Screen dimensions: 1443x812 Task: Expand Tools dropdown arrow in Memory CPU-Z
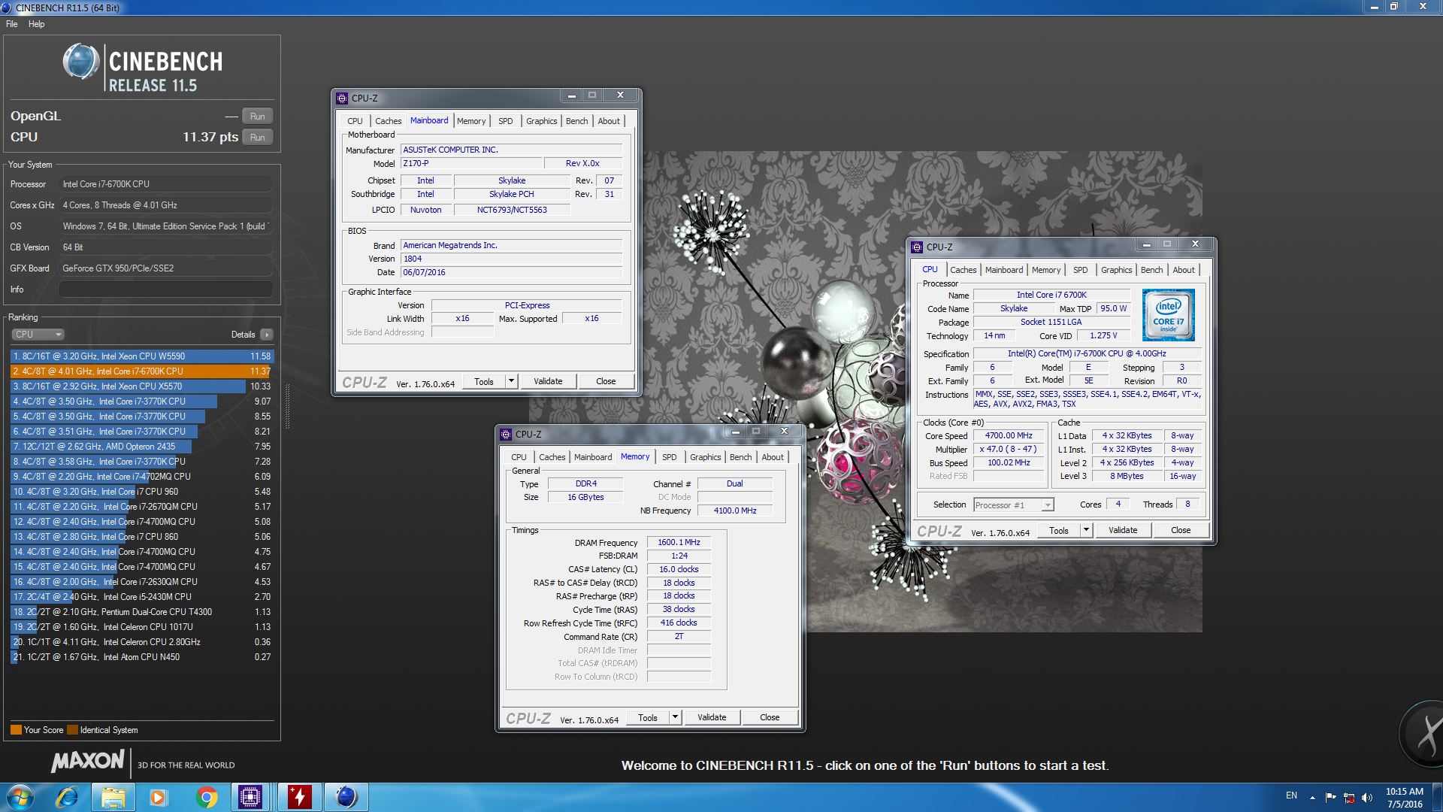[x=675, y=717]
